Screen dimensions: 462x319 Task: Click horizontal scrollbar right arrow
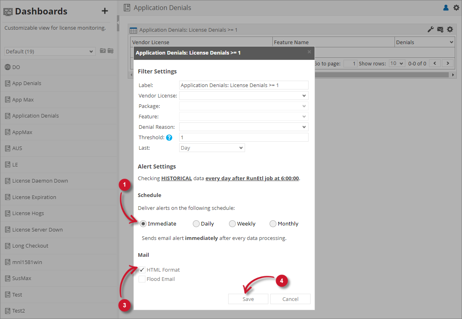pos(453,75)
